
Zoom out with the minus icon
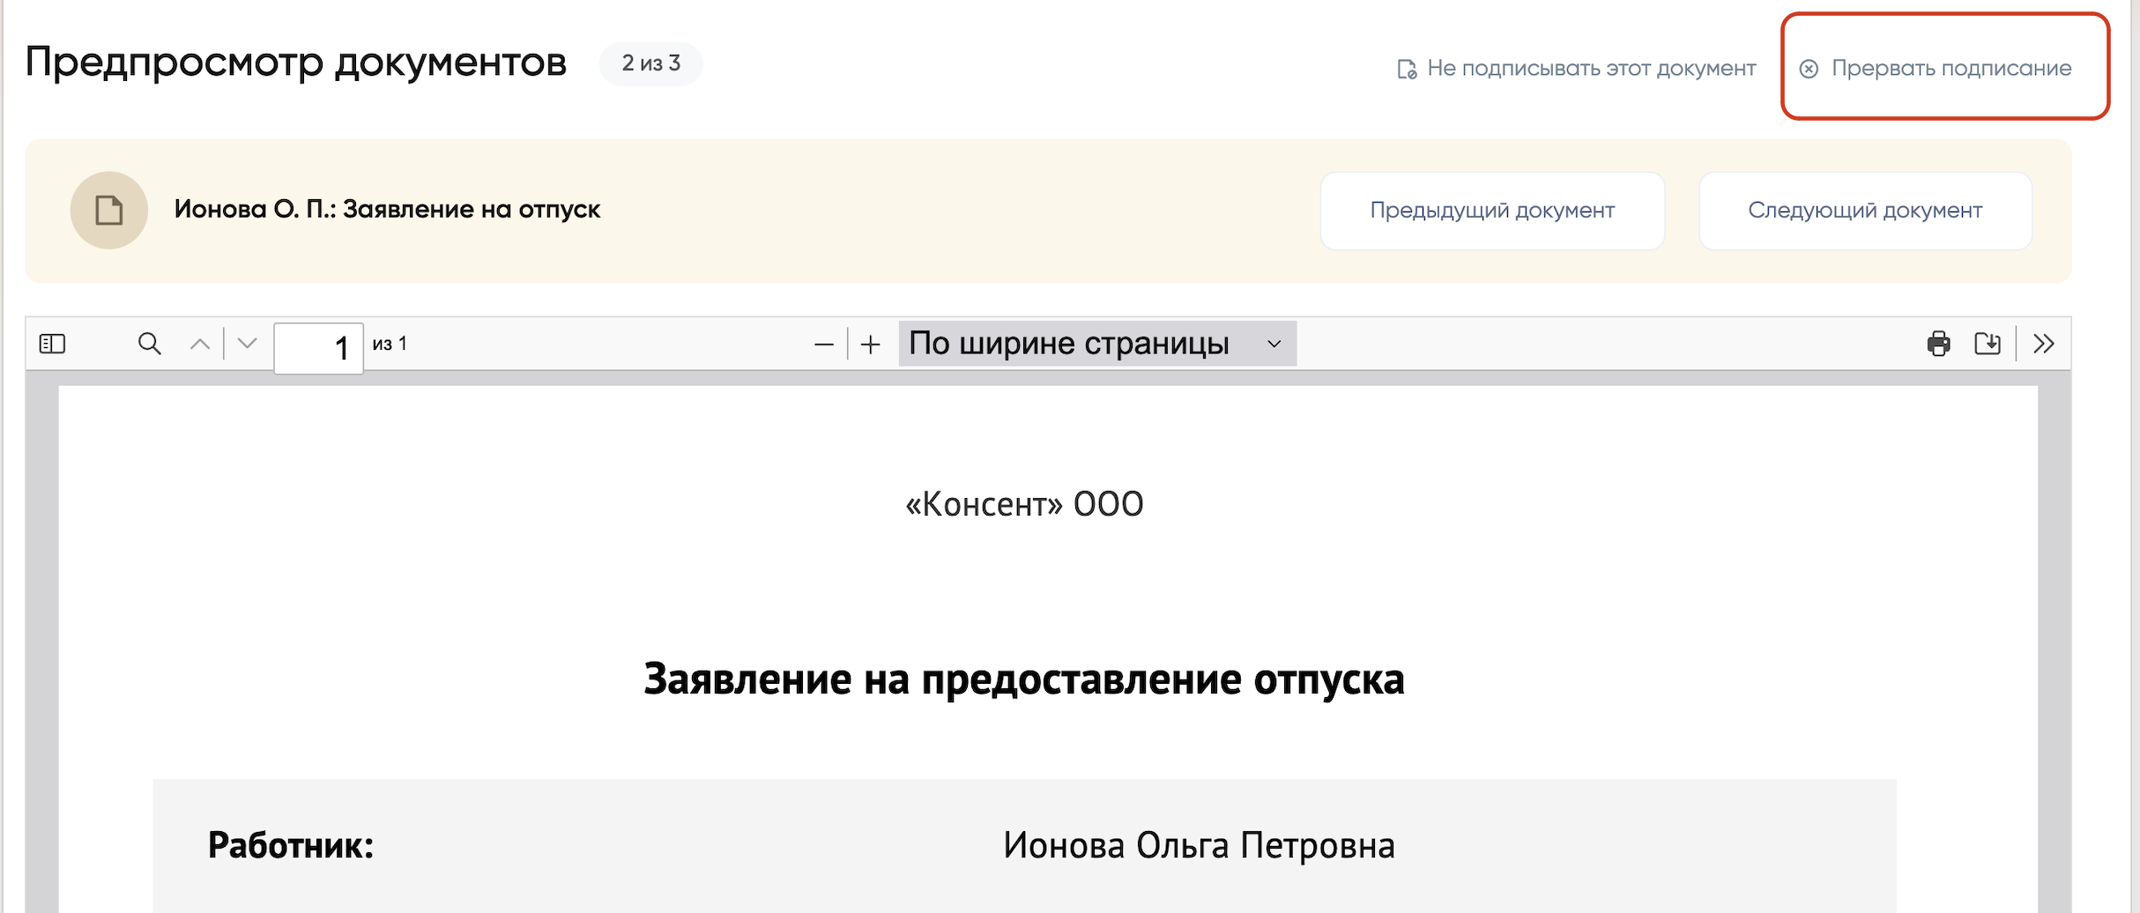pyautogui.click(x=824, y=345)
